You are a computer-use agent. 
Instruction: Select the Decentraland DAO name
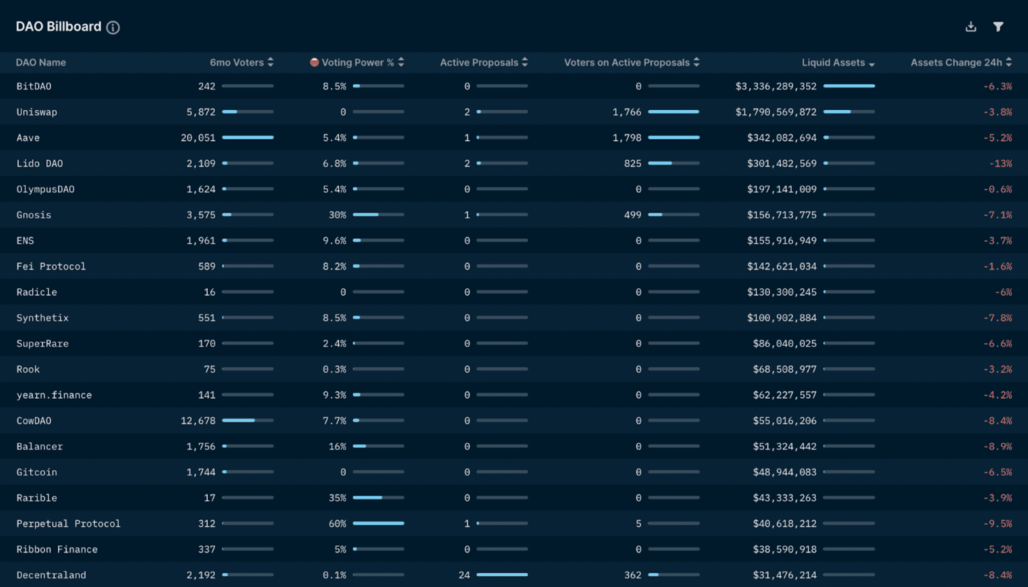click(51, 575)
